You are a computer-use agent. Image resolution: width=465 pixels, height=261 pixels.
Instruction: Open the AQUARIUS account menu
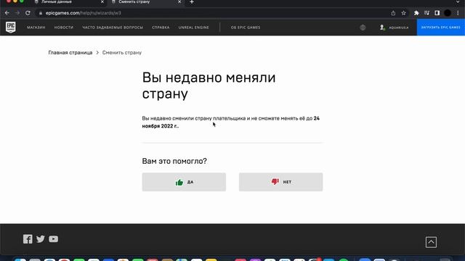[x=394, y=28]
